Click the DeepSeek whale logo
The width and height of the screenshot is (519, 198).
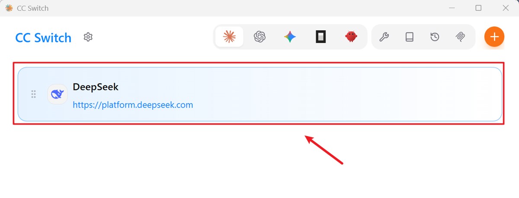click(57, 94)
